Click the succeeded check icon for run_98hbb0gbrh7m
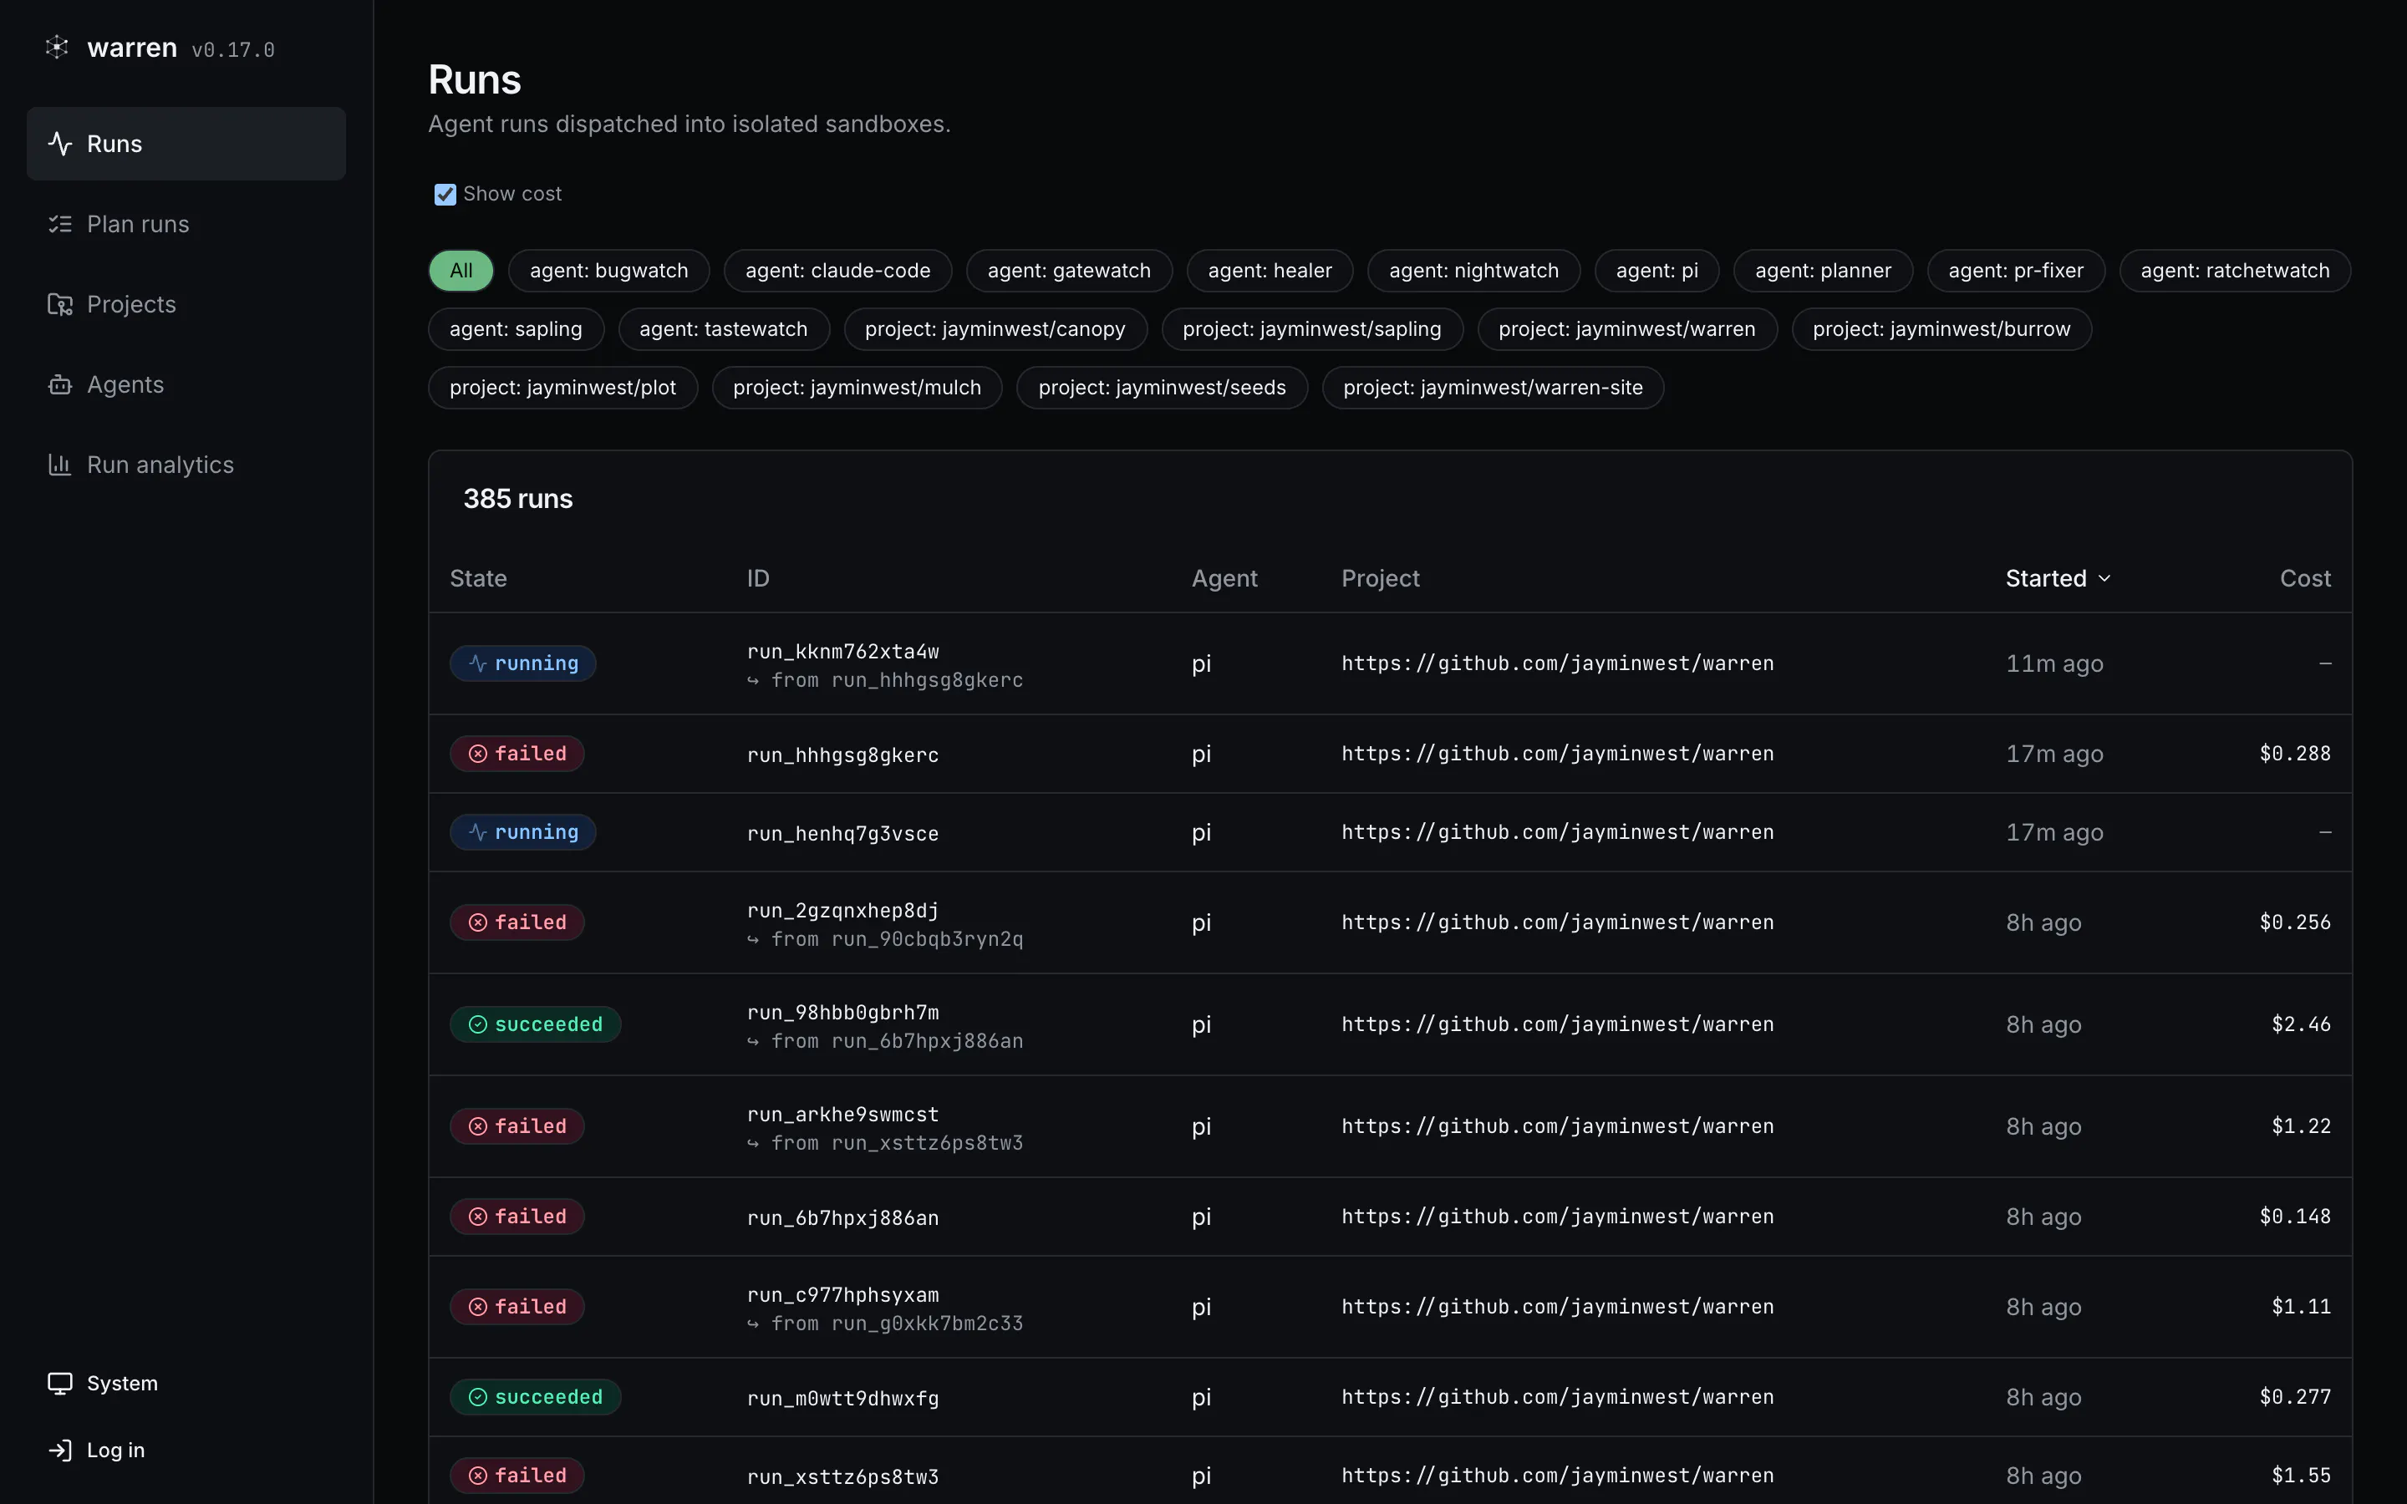Viewport: 2407px width, 1504px height. click(x=478, y=1024)
